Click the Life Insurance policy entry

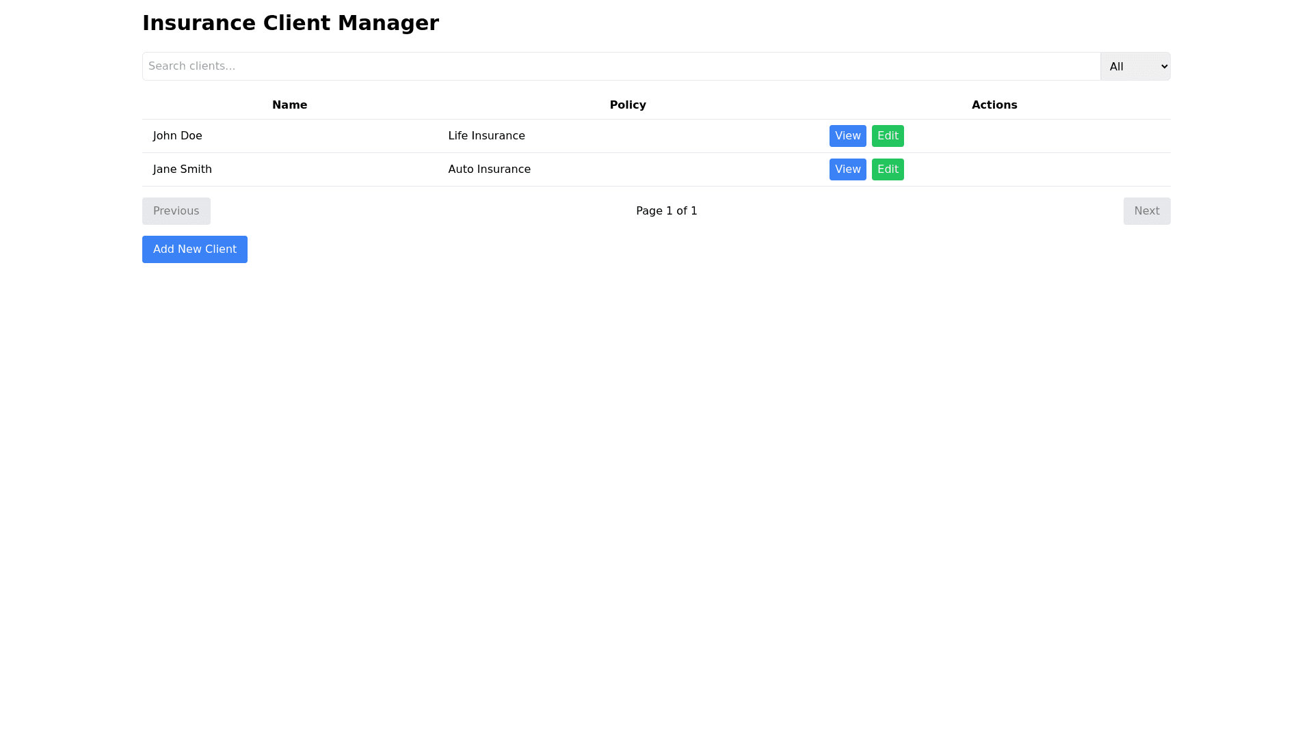click(x=486, y=135)
